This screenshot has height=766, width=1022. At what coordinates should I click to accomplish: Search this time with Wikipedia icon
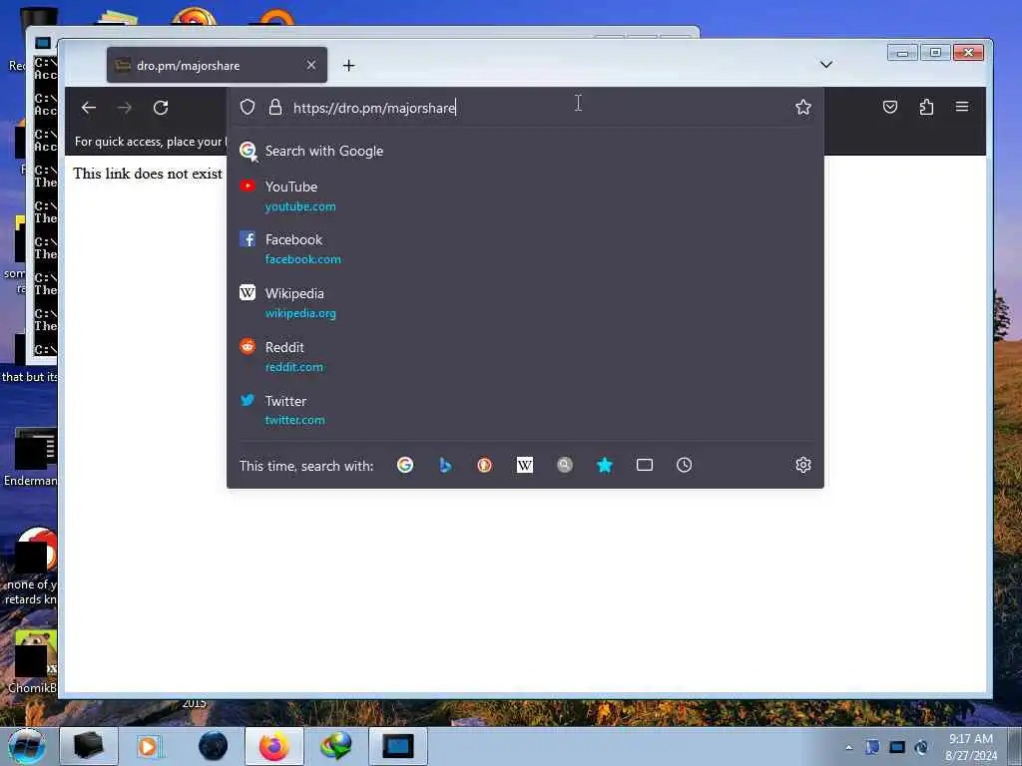point(525,465)
